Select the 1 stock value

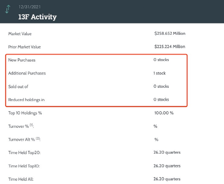[159, 73]
